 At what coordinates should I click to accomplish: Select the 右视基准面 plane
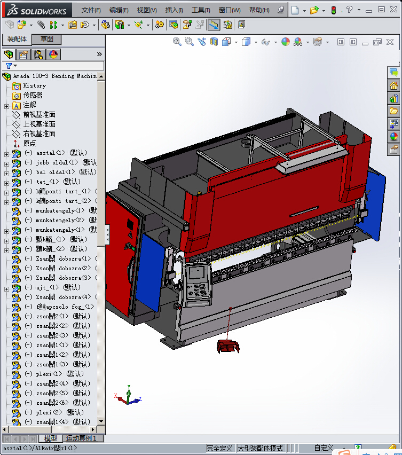39,134
